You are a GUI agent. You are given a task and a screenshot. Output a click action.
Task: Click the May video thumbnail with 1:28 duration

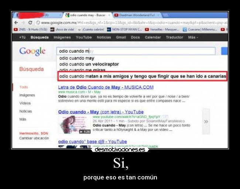point(75,125)
